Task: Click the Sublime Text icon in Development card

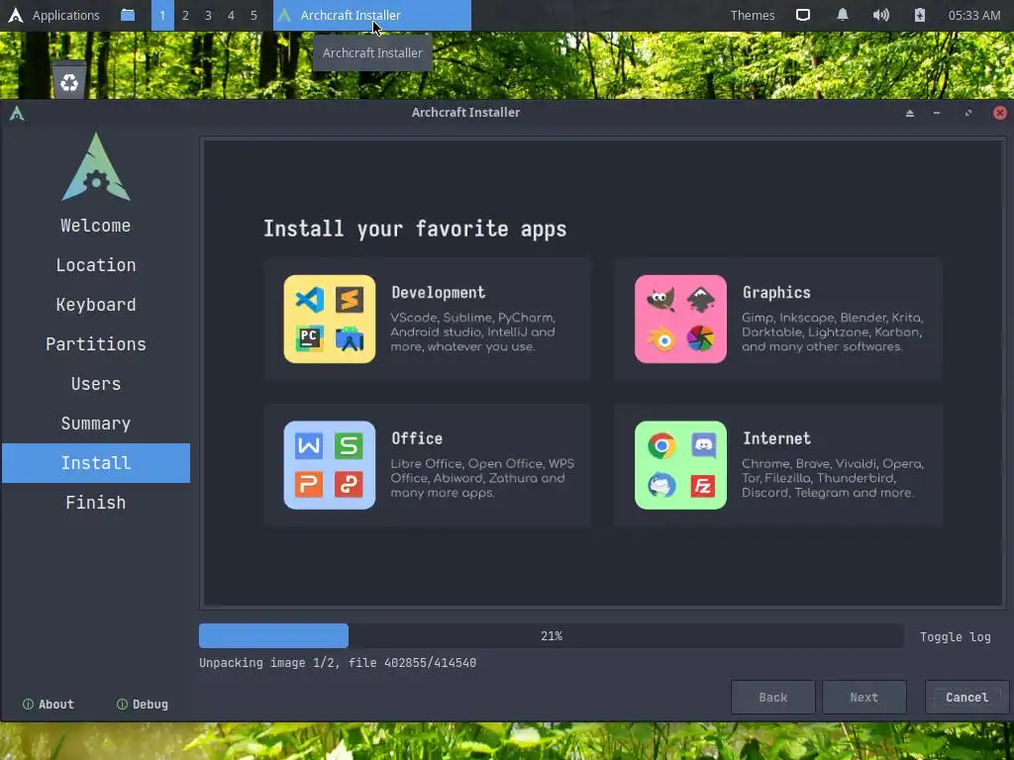Action: pyautogui.click(x=350, y=300)
